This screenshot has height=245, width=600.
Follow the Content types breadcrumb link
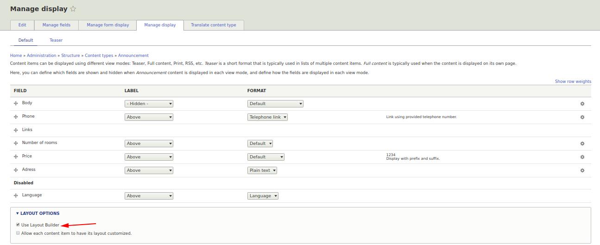pyautogui.click(x=99, y=56)
